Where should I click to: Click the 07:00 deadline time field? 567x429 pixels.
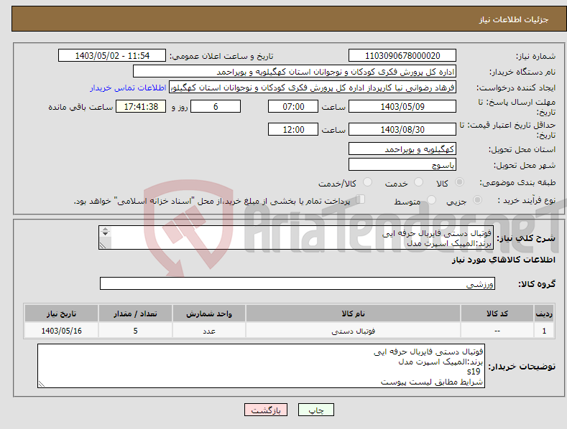tap(293, 106)
